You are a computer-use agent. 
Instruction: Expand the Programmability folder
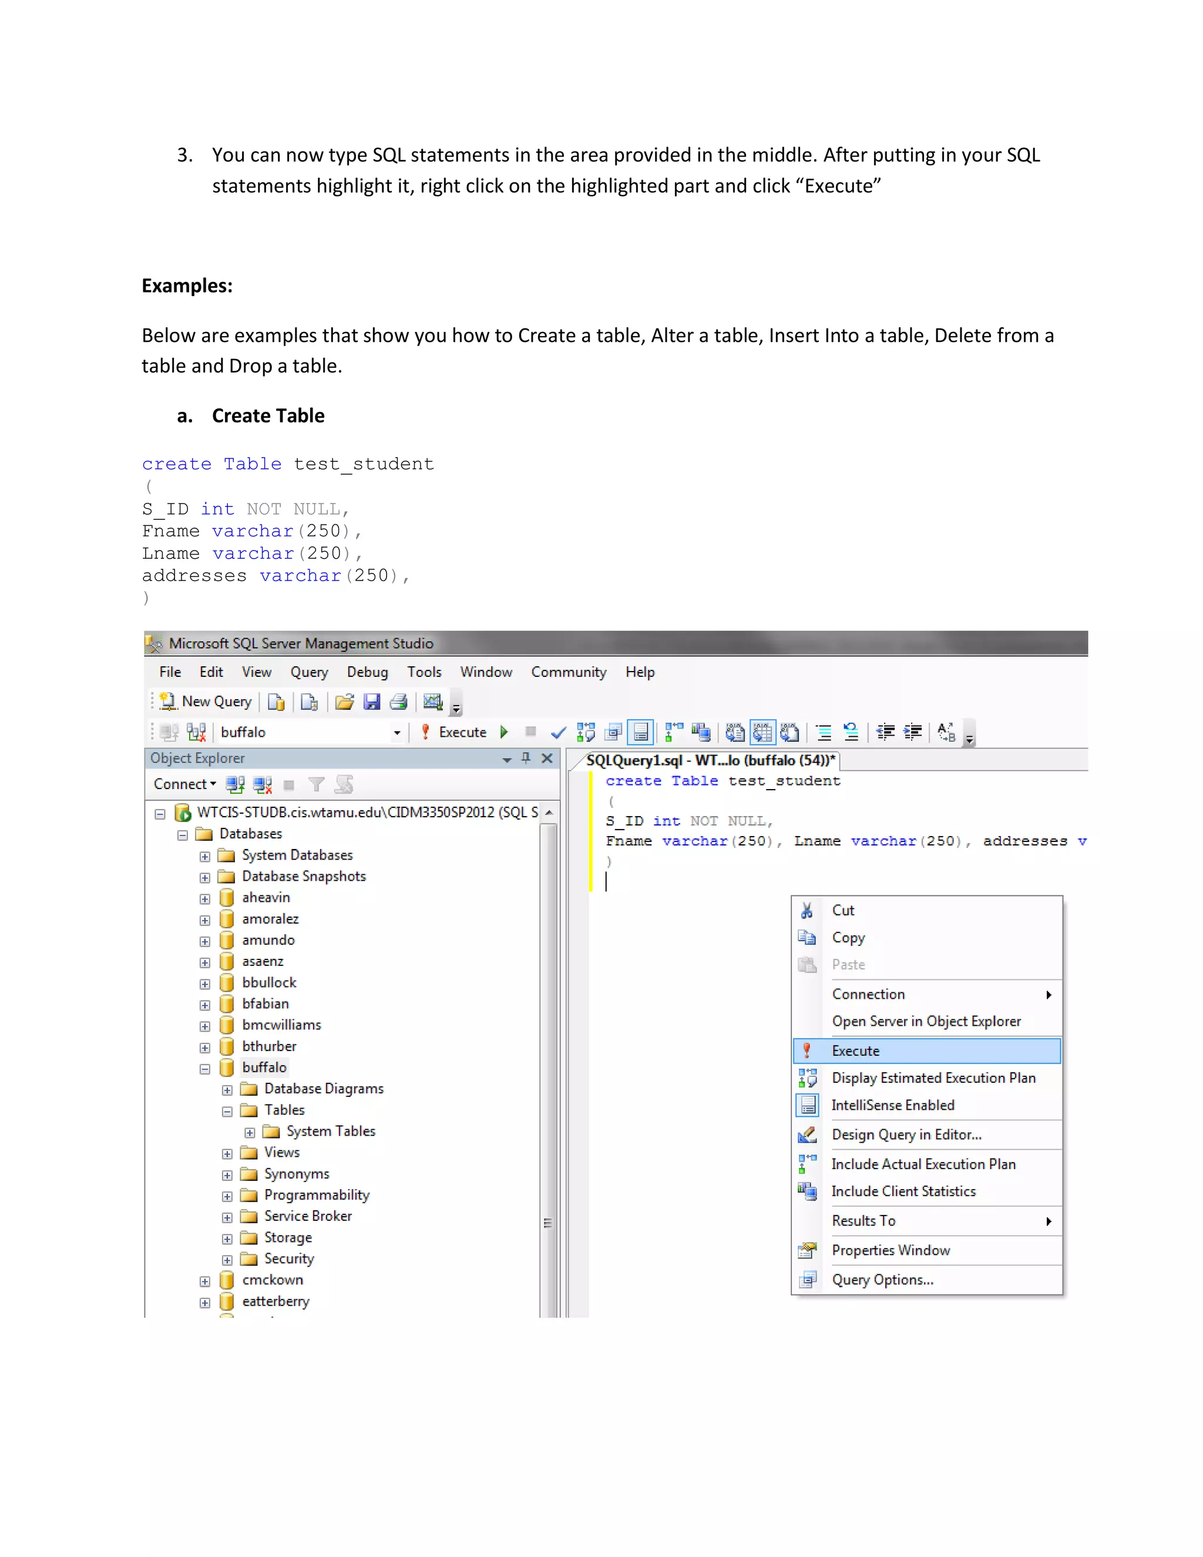[x=227, y=1196]
